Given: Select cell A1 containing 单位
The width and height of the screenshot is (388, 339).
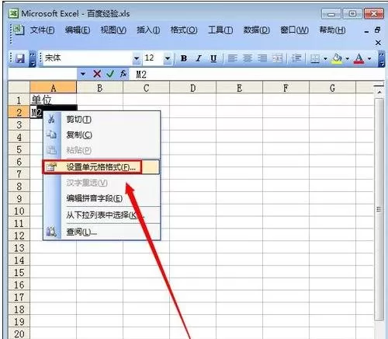Looking at the screenshot, I should (x=53, y=100).
